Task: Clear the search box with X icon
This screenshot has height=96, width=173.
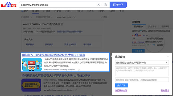Action: [x=98, y=5]
